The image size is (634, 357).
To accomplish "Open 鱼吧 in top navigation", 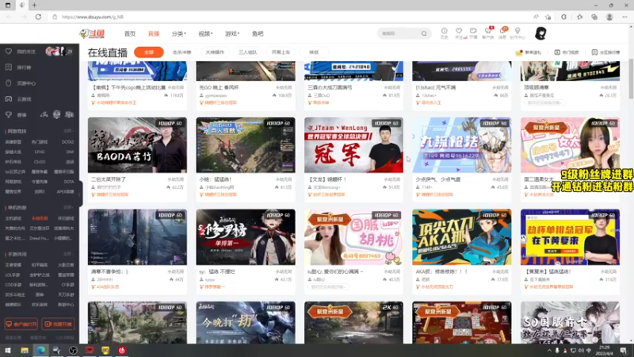I will [x=258, y=33].
